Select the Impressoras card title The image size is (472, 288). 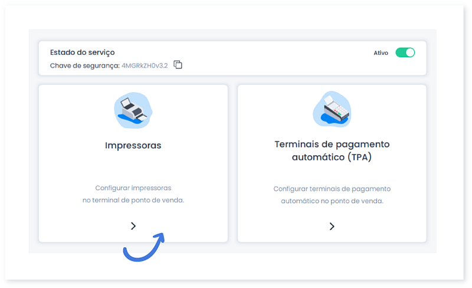(133, 145)
